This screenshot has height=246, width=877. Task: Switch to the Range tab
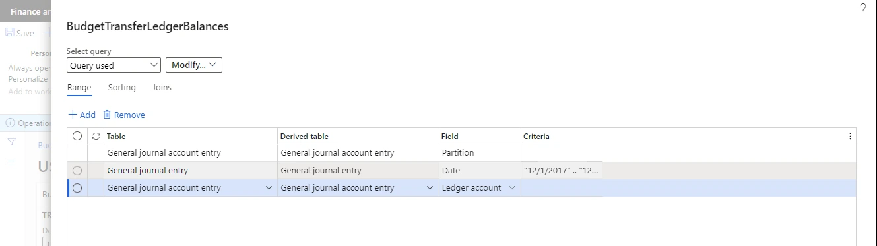(79, 88)
